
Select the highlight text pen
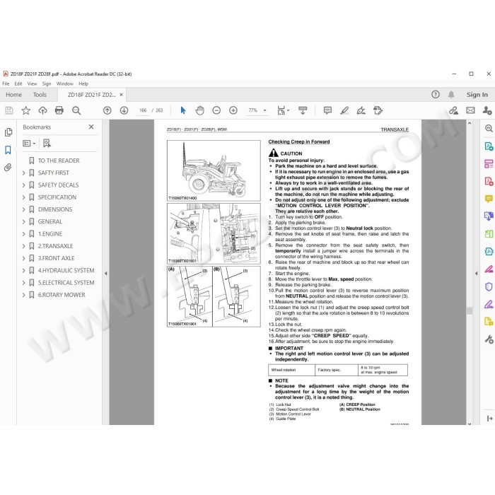[x=344, y=110]
